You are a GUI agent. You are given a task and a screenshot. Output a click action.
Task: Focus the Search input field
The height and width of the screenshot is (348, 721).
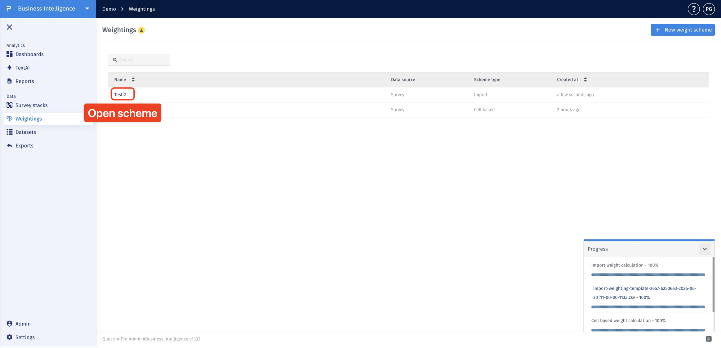139,60
